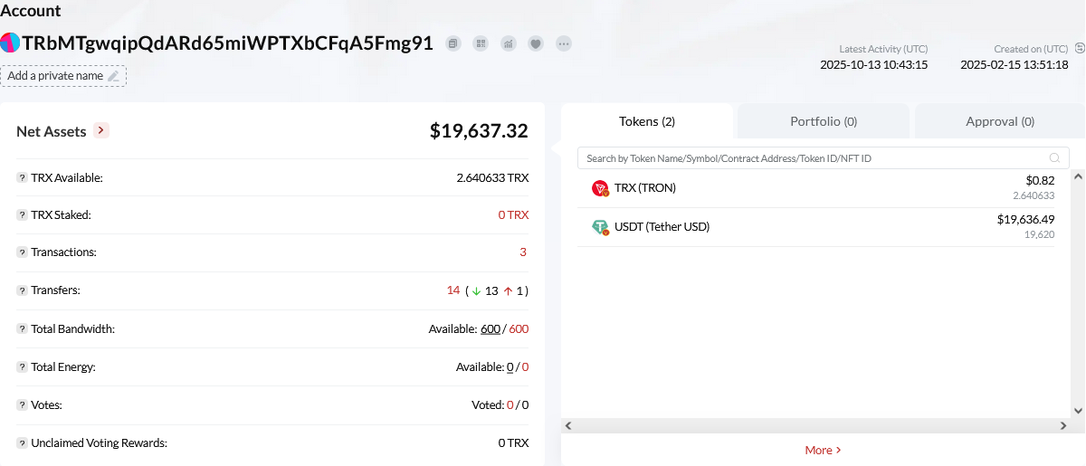This screenshot has width=1086, height=466.
Task: Click the TRX token logo
Action: [x=600, y=188]
